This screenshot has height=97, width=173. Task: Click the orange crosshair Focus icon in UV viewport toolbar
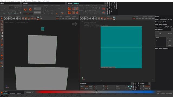(108, 19)
